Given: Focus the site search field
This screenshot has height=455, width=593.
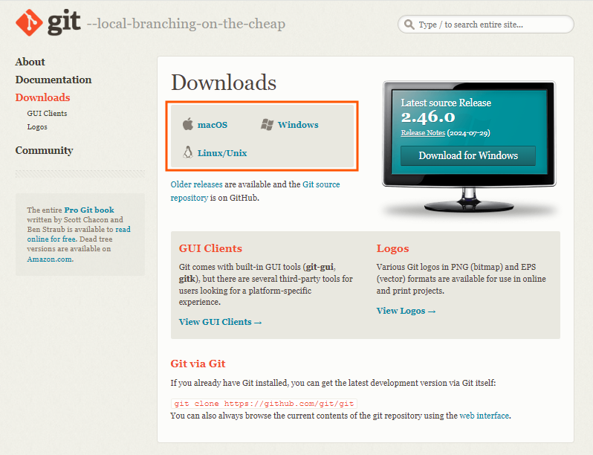Looking at the screenshot, I should coord(485,25).
